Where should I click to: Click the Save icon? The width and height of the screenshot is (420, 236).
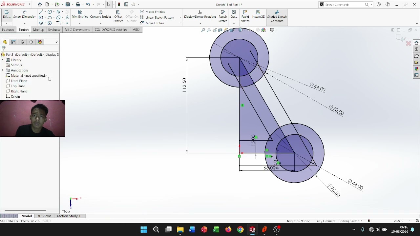(68, 4)
